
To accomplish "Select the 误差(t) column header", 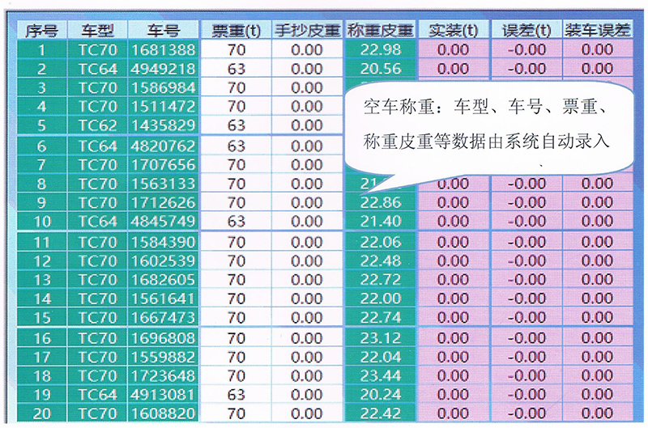I will 526,30.
